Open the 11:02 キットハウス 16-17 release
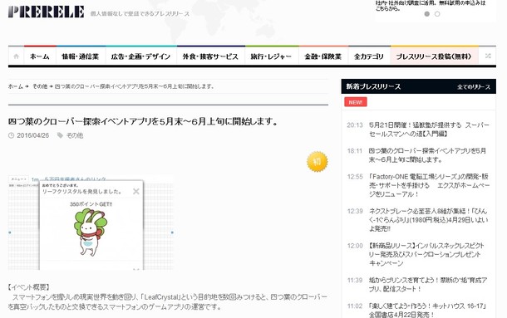 click(x=427, y=311)
